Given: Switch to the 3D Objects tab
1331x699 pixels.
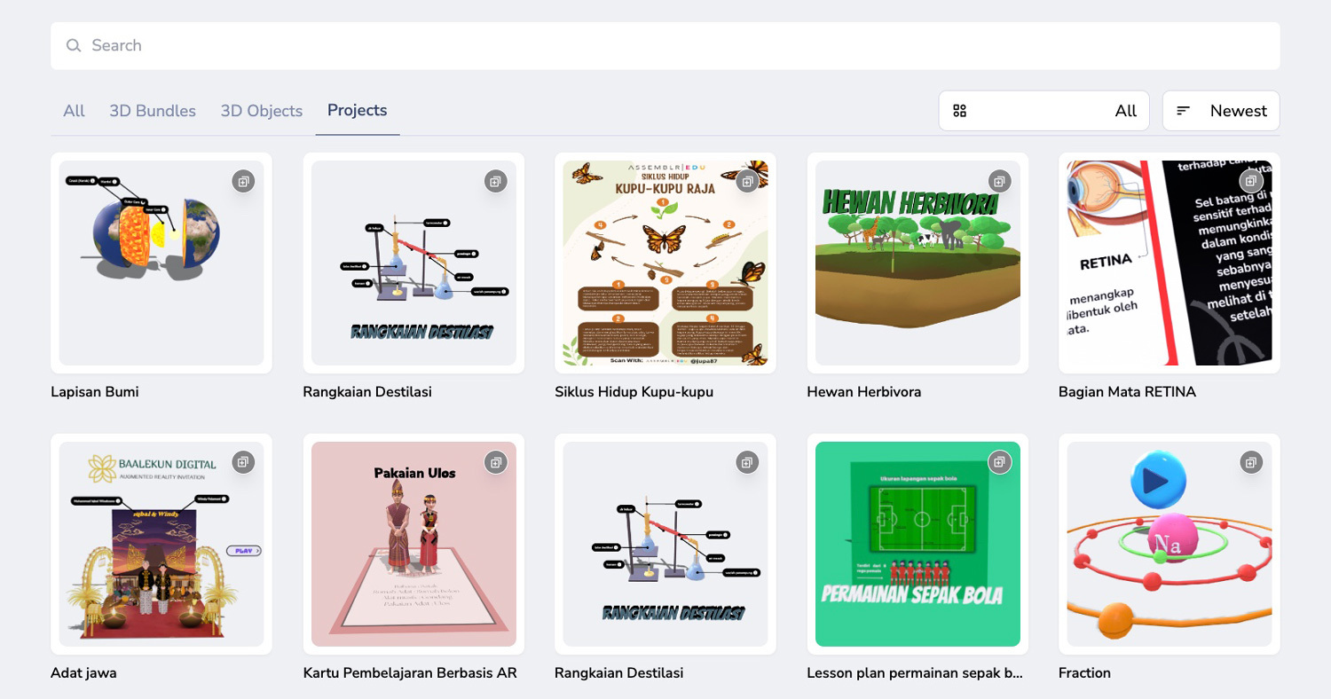Looking at the screenshot, I should (262, 111).
